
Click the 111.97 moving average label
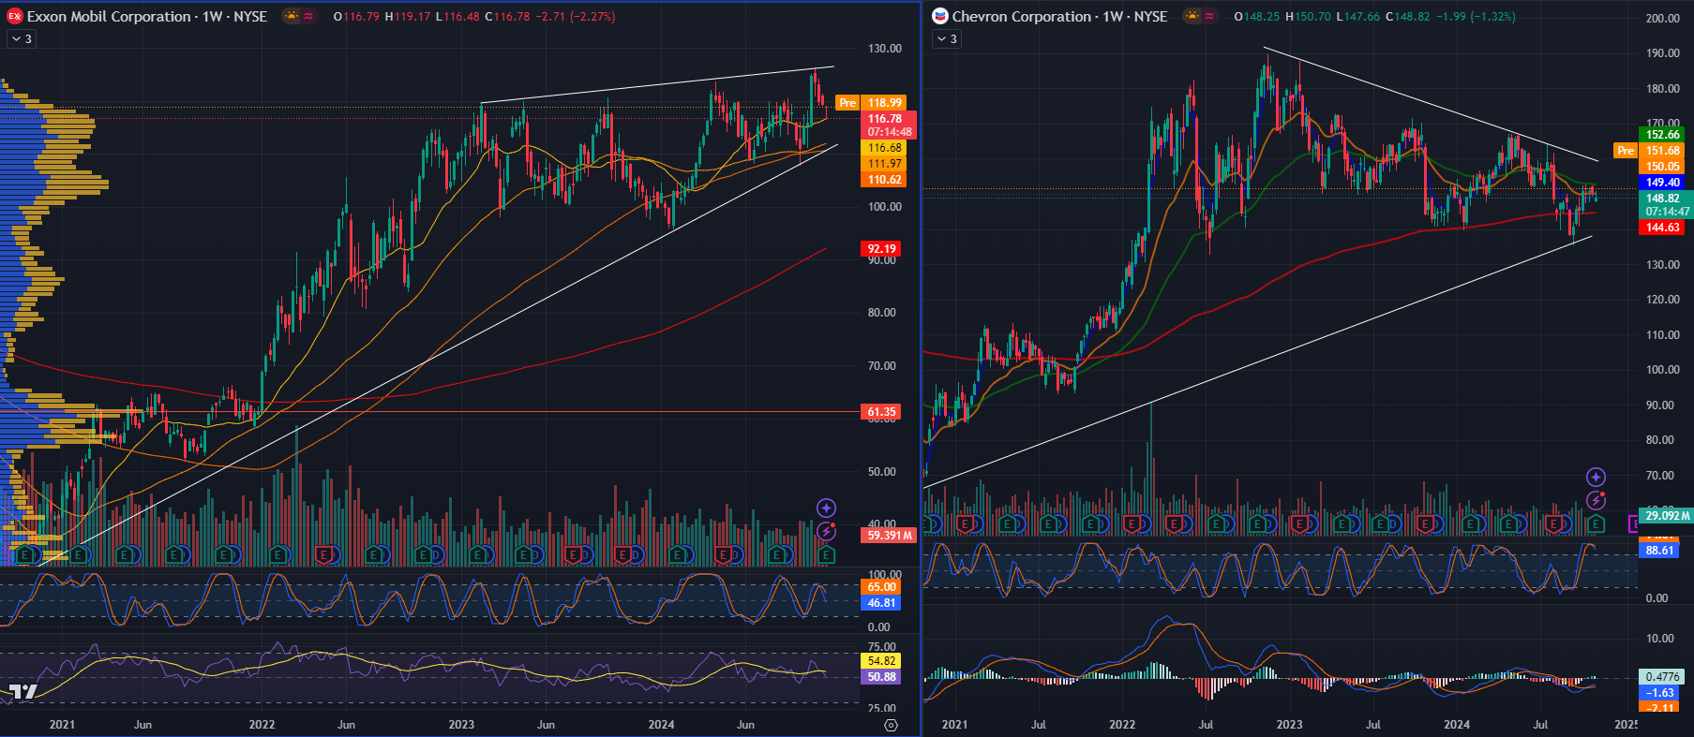coord(884,164)
